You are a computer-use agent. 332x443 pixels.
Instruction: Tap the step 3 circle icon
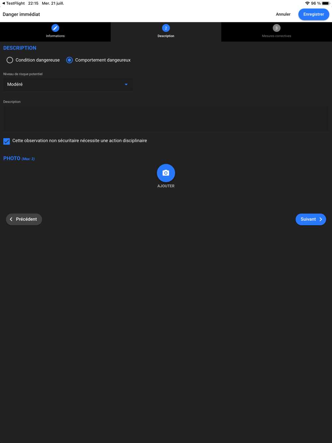[277, 28]
